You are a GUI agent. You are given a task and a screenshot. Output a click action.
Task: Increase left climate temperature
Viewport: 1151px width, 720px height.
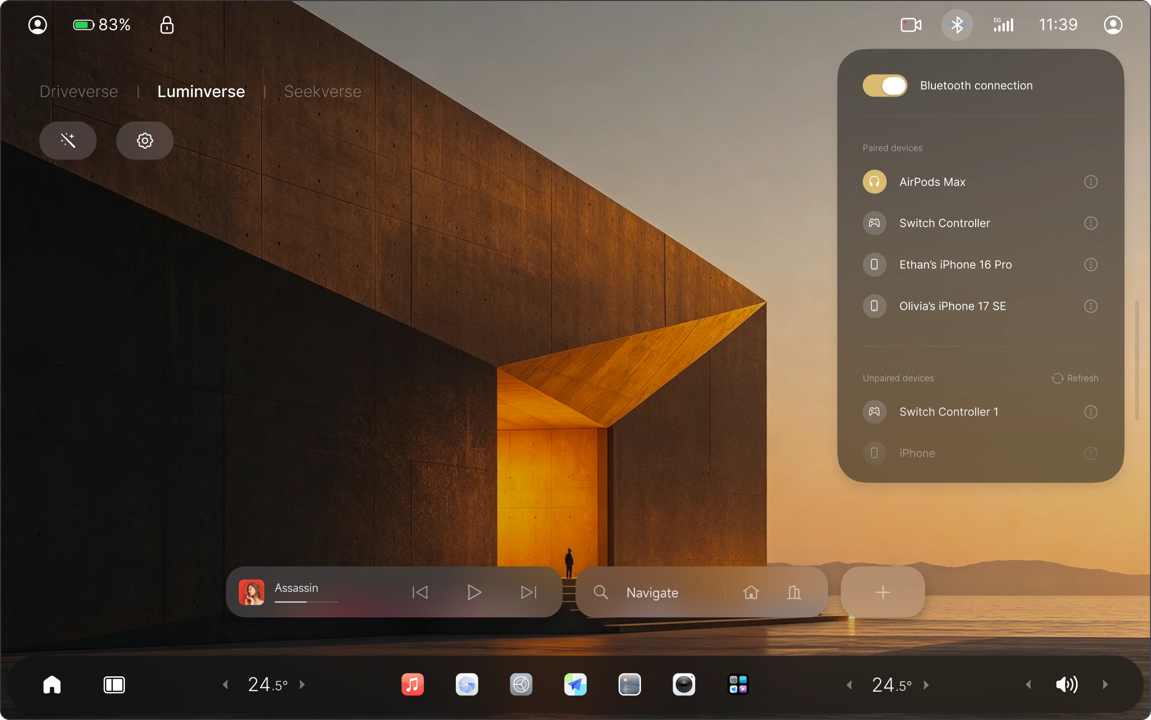coord(302,685)
